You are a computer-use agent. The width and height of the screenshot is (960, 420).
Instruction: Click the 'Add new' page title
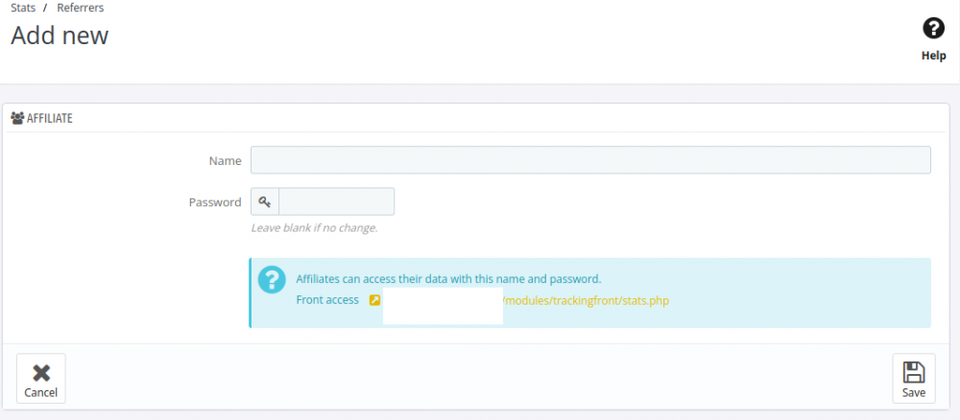point(60,35)
